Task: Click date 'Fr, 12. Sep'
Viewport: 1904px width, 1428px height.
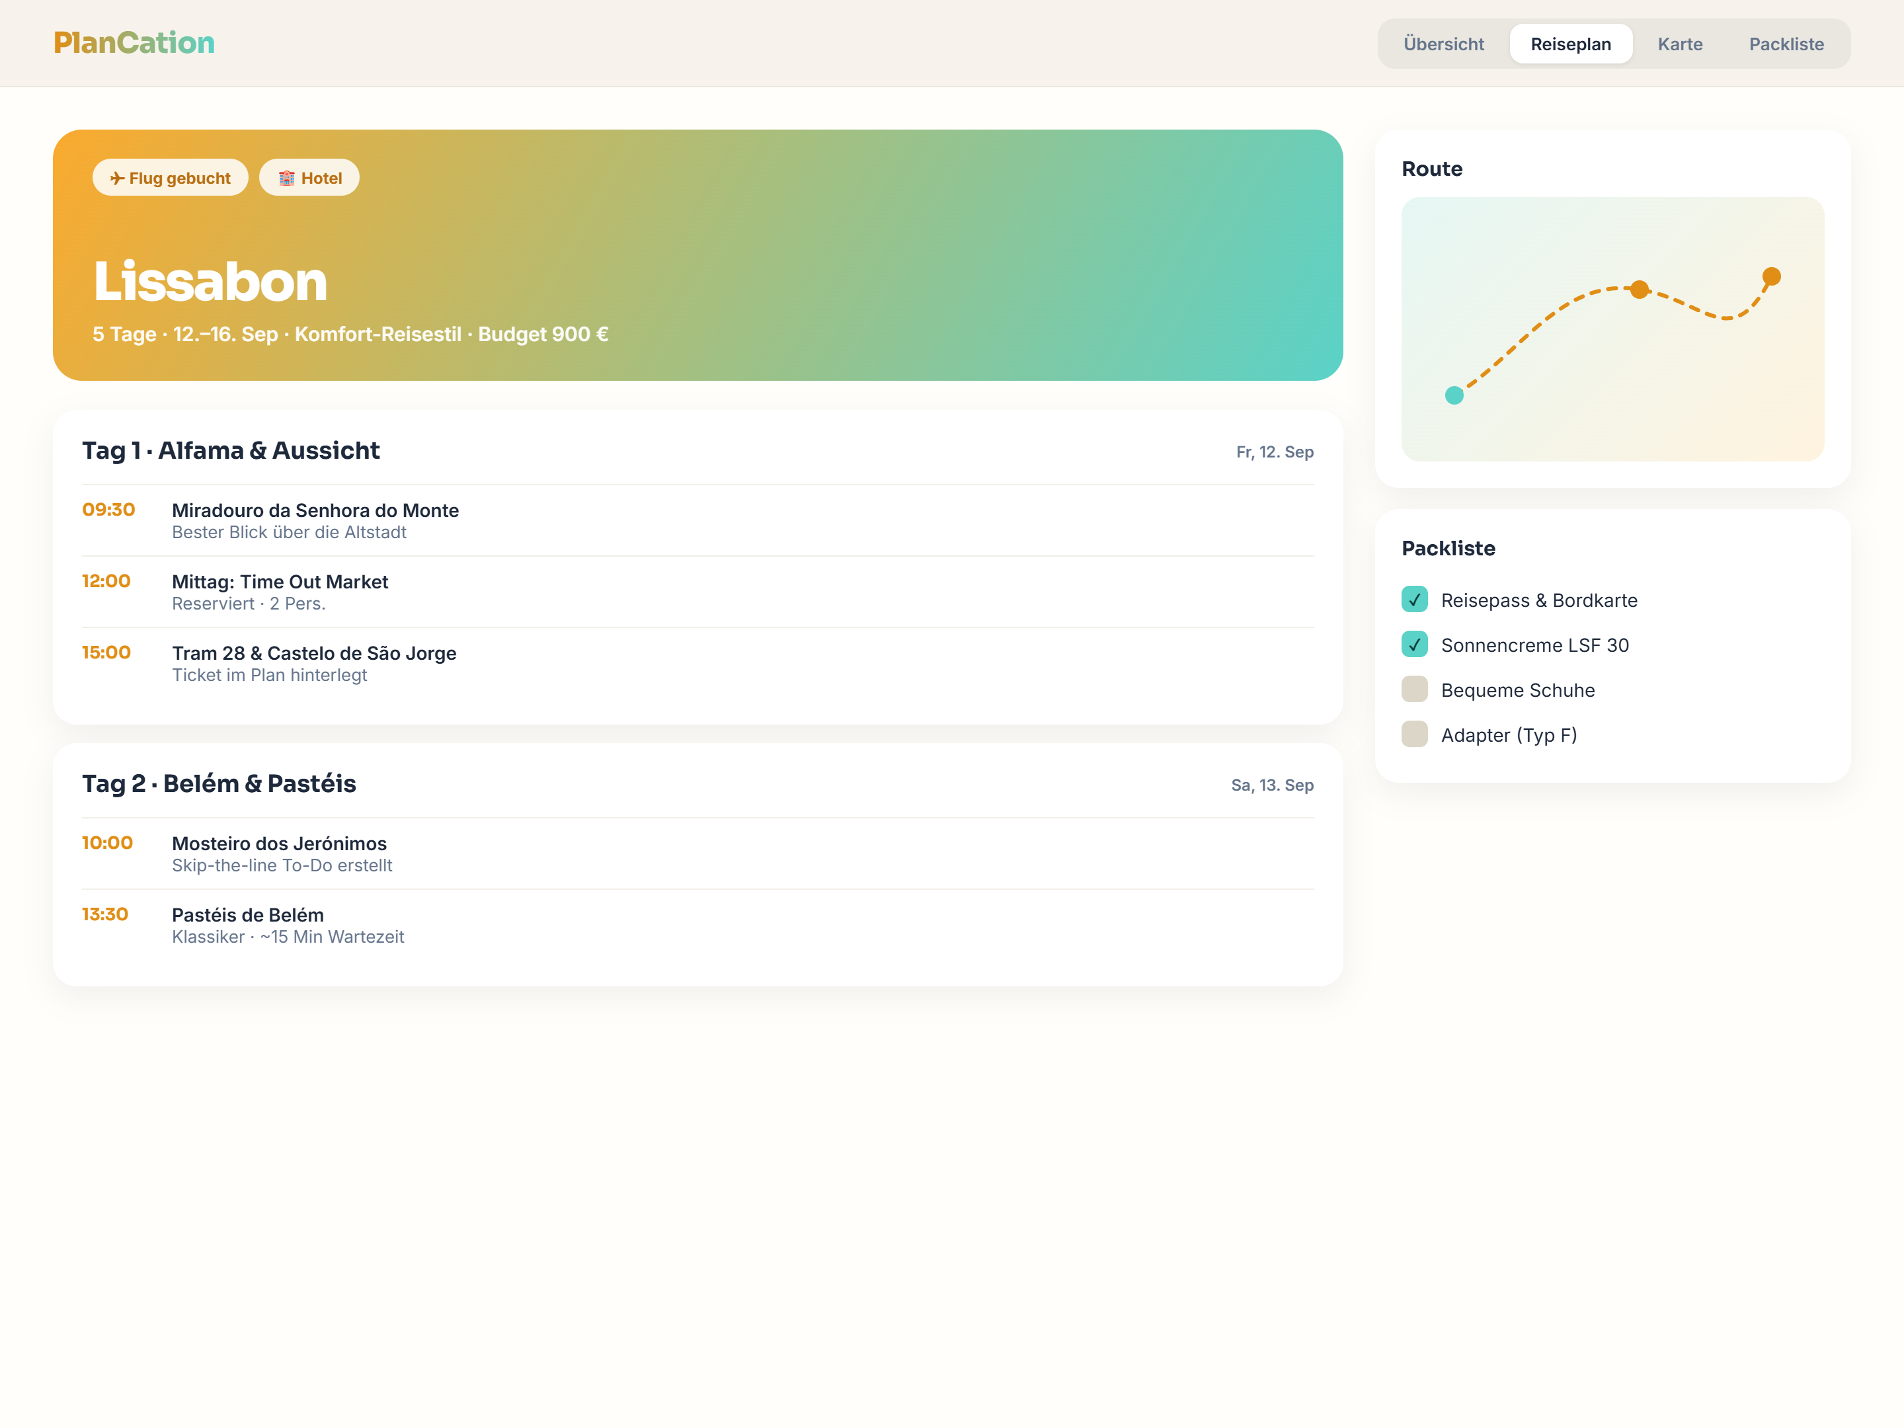Action: pyautogui.click(x=1274, y=452)
